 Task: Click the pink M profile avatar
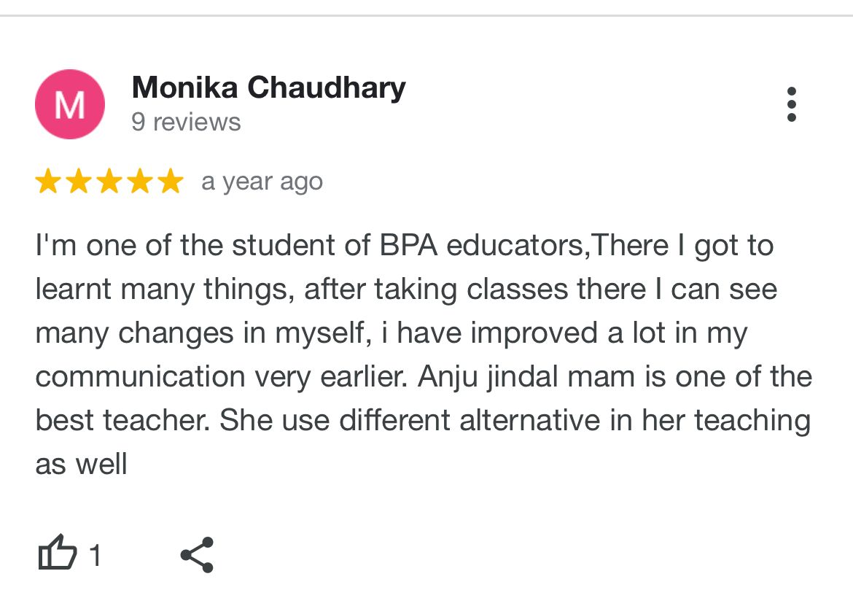tap(70, 105)
